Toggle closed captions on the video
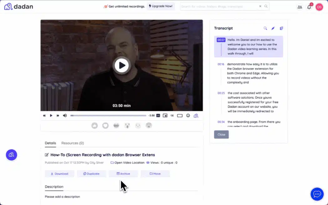328x205 pixels. click(x=158, y=115)
